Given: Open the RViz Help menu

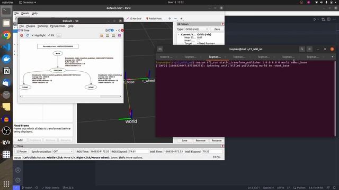Looking at the screenshot, I should click(x=34, y=13).
